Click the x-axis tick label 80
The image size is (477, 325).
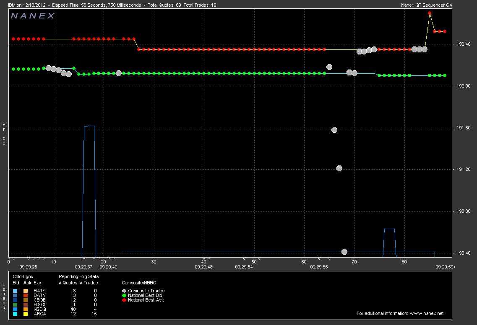[x=404, y=262]
